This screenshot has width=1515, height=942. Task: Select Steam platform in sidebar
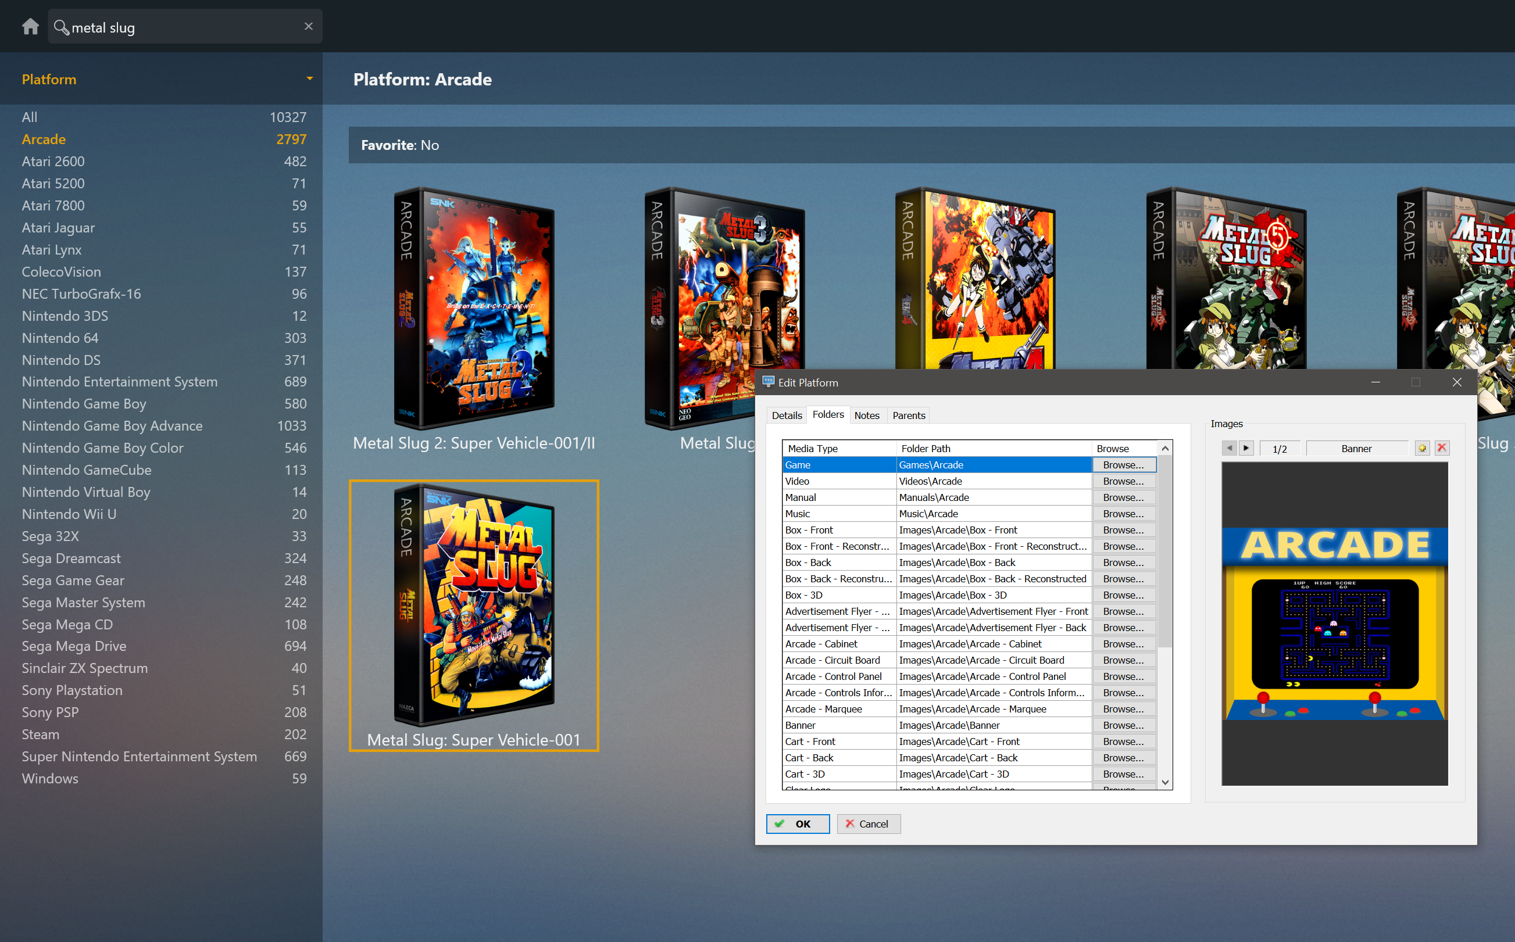pyautogui.click(x=164, y=735)
